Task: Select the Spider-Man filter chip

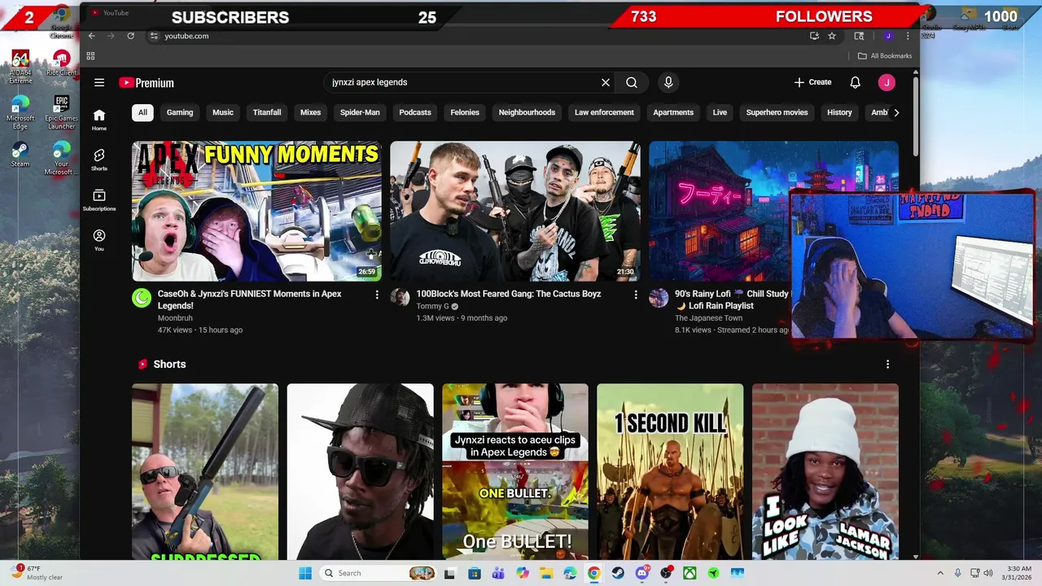Action: (x=360, y=112)
